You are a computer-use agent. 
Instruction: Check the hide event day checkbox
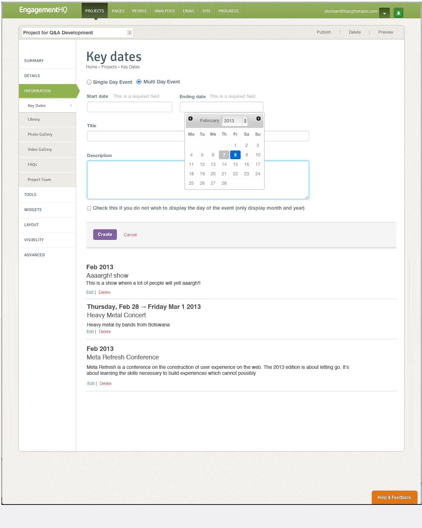(89, 208)
